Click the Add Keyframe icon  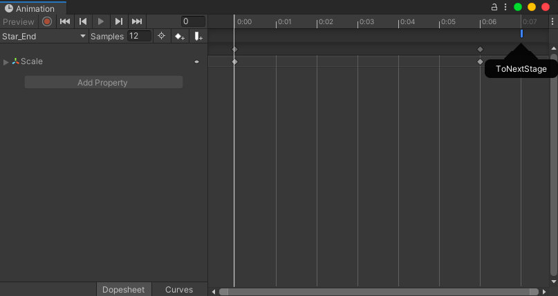point(180,36)
